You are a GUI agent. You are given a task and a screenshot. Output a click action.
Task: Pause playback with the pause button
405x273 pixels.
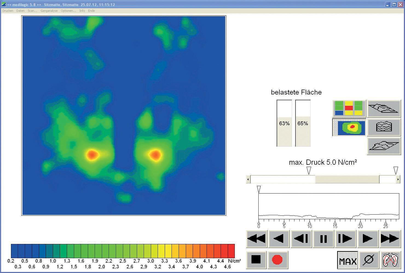click(323, 239)
